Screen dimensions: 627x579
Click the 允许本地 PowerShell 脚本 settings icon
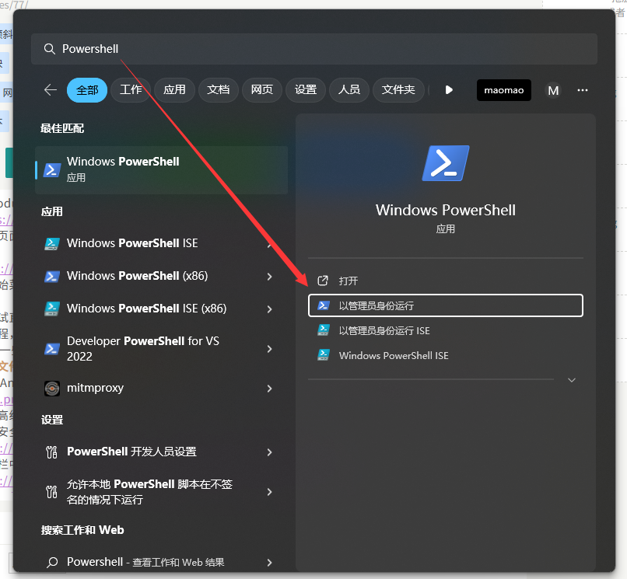click(x=52, y=492)
